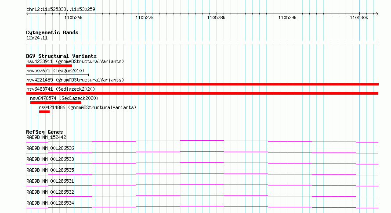
Task: Open variant nsv507675 (Teague2010) label
Action: click(x=55, y=71)
